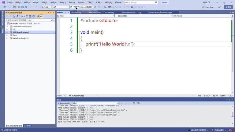Toggle preview selected items in Solution Explorer
235x132 pixels.
(x=41, y=16)
